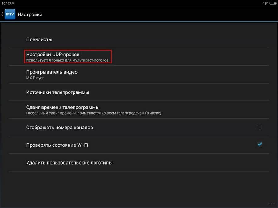Screen dimensions: 278x208
Task: Tap the Wi-Fi signal status icon
Action: [x=265, y=3]
